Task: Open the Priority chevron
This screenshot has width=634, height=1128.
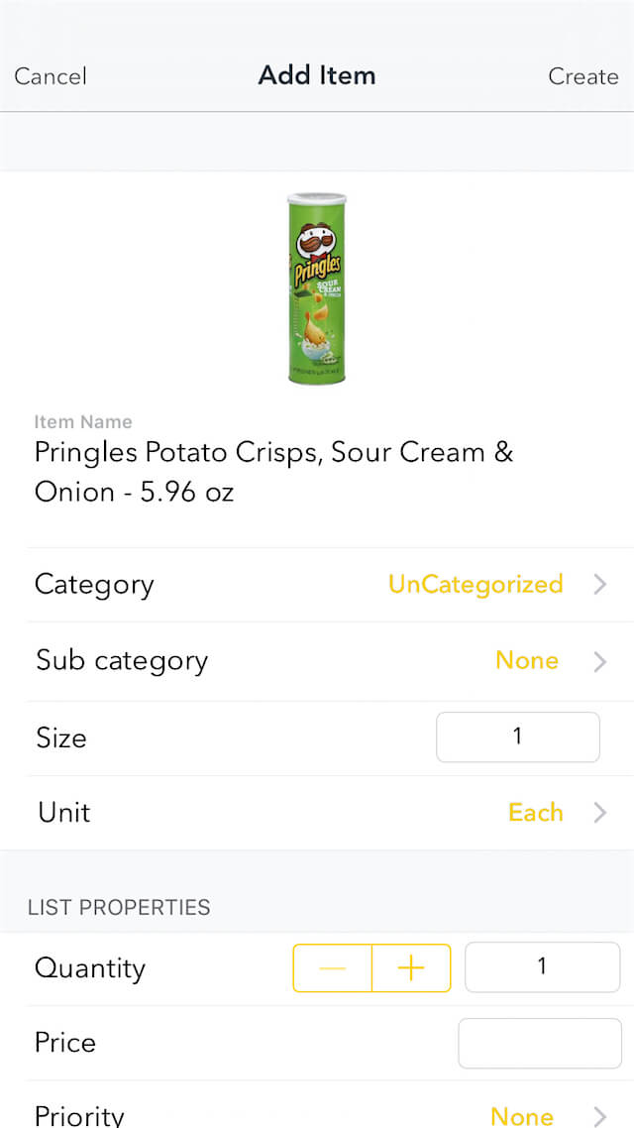Action: tap(599, 1115)
